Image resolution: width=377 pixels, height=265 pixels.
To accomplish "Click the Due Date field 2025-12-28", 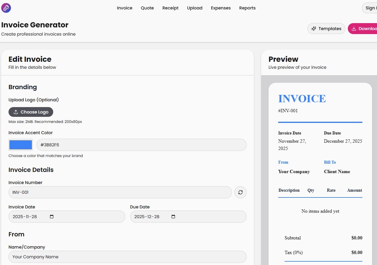I will [188, 217].
